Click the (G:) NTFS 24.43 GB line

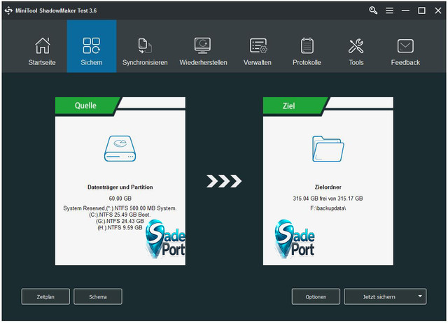(x=120, y=221)
